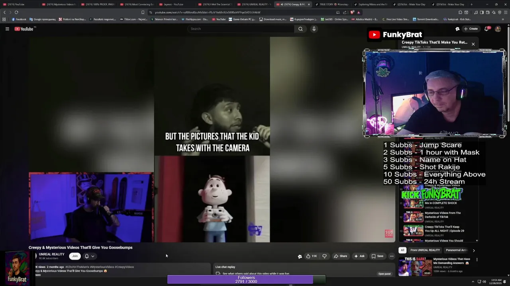Open options menu for recommended video
Image resolution: width=510 pixels, height=286 pixels.
(x=477, y=260)
